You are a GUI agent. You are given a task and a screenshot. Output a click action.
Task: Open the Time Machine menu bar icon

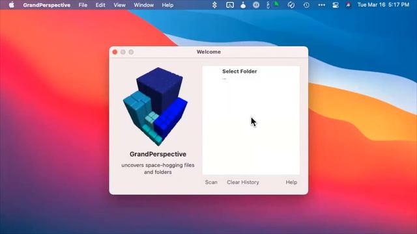pyautogui.click(x=306, y=5)
